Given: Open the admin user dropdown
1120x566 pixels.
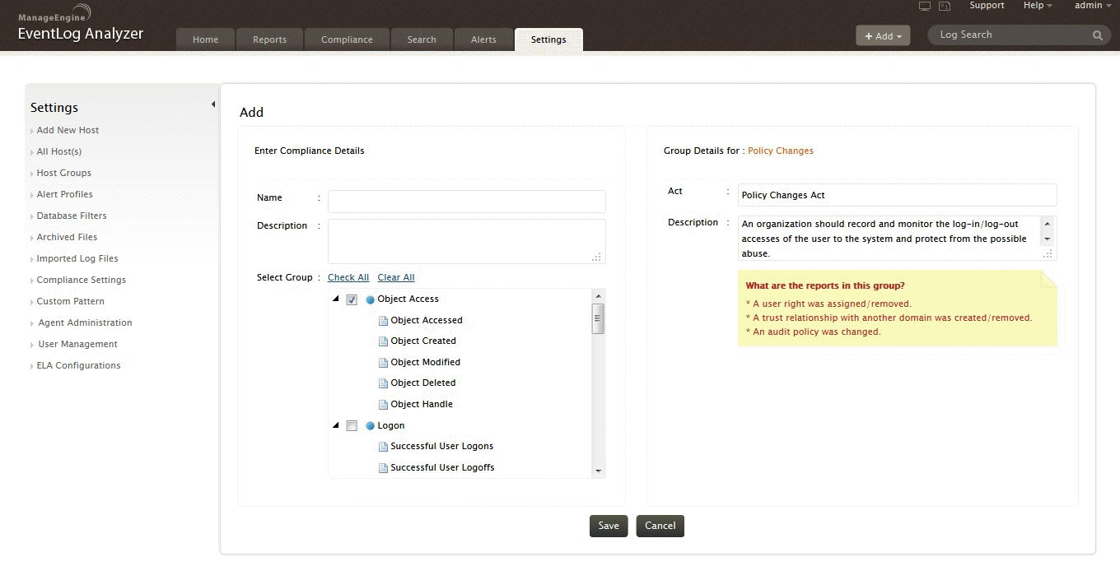Looking at the screenshot, I should point(1093,6).
